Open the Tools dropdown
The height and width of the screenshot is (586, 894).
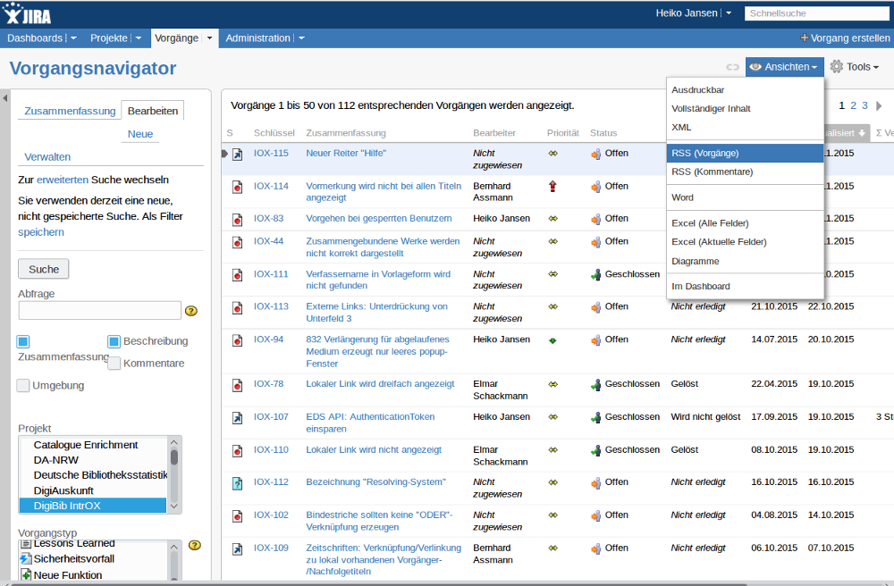pyautogui.click(x=854, y=67)
